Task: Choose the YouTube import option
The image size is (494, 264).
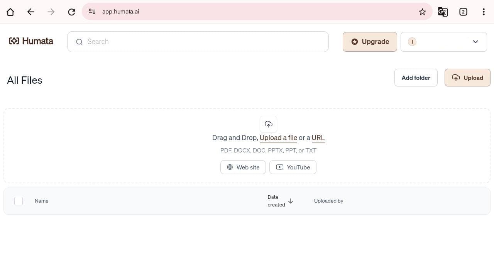Action: tap(293, 167)
